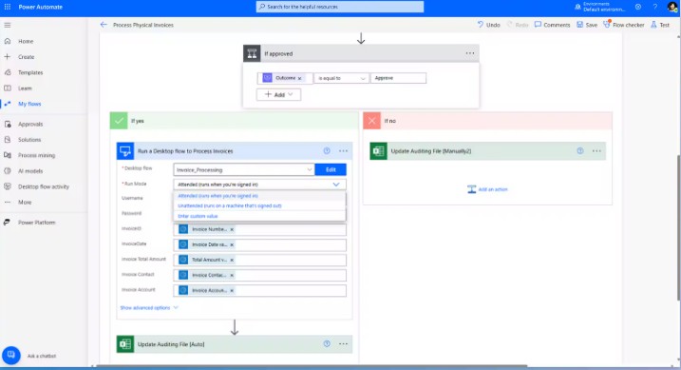The width and height of the screenshot is (681, 370).
Task: Click the horizontal scrollbar at the bottom
Action: point(311,366)
